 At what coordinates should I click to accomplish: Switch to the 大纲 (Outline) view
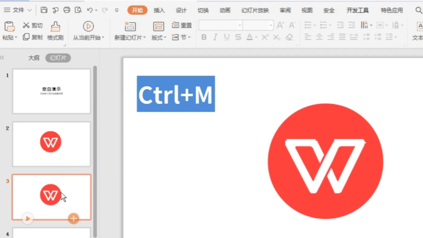point(33,58)
